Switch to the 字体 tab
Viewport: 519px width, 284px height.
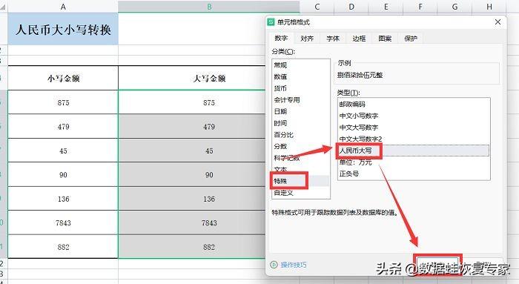(333, 39)
